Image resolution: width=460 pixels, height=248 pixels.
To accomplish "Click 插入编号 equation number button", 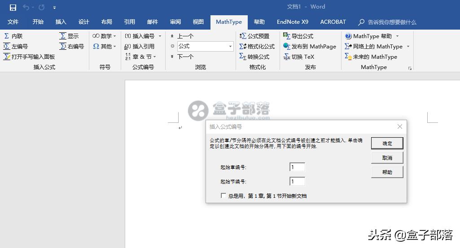I will [140, 36].
